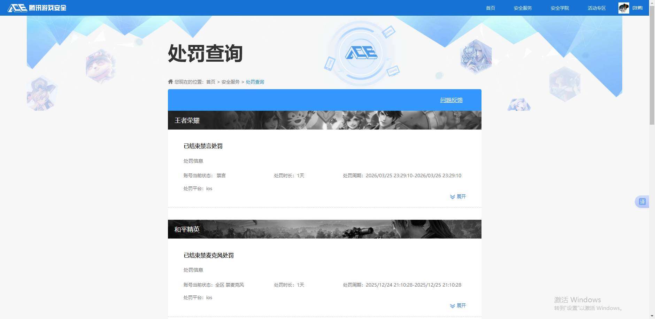Screen dimensions: 655x319
Task: Click the page vertical scrollbar thumb
Action: (652, 65)
